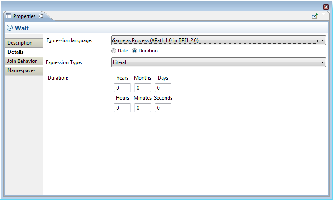Select the Date radio button
Viewport: 333px width, 200px height.
coord(114,51)
